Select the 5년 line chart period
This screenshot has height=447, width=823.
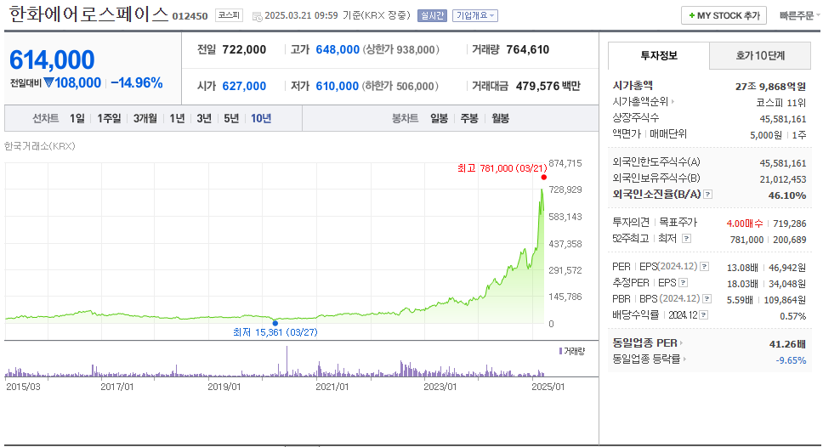(x=231, y=119)
